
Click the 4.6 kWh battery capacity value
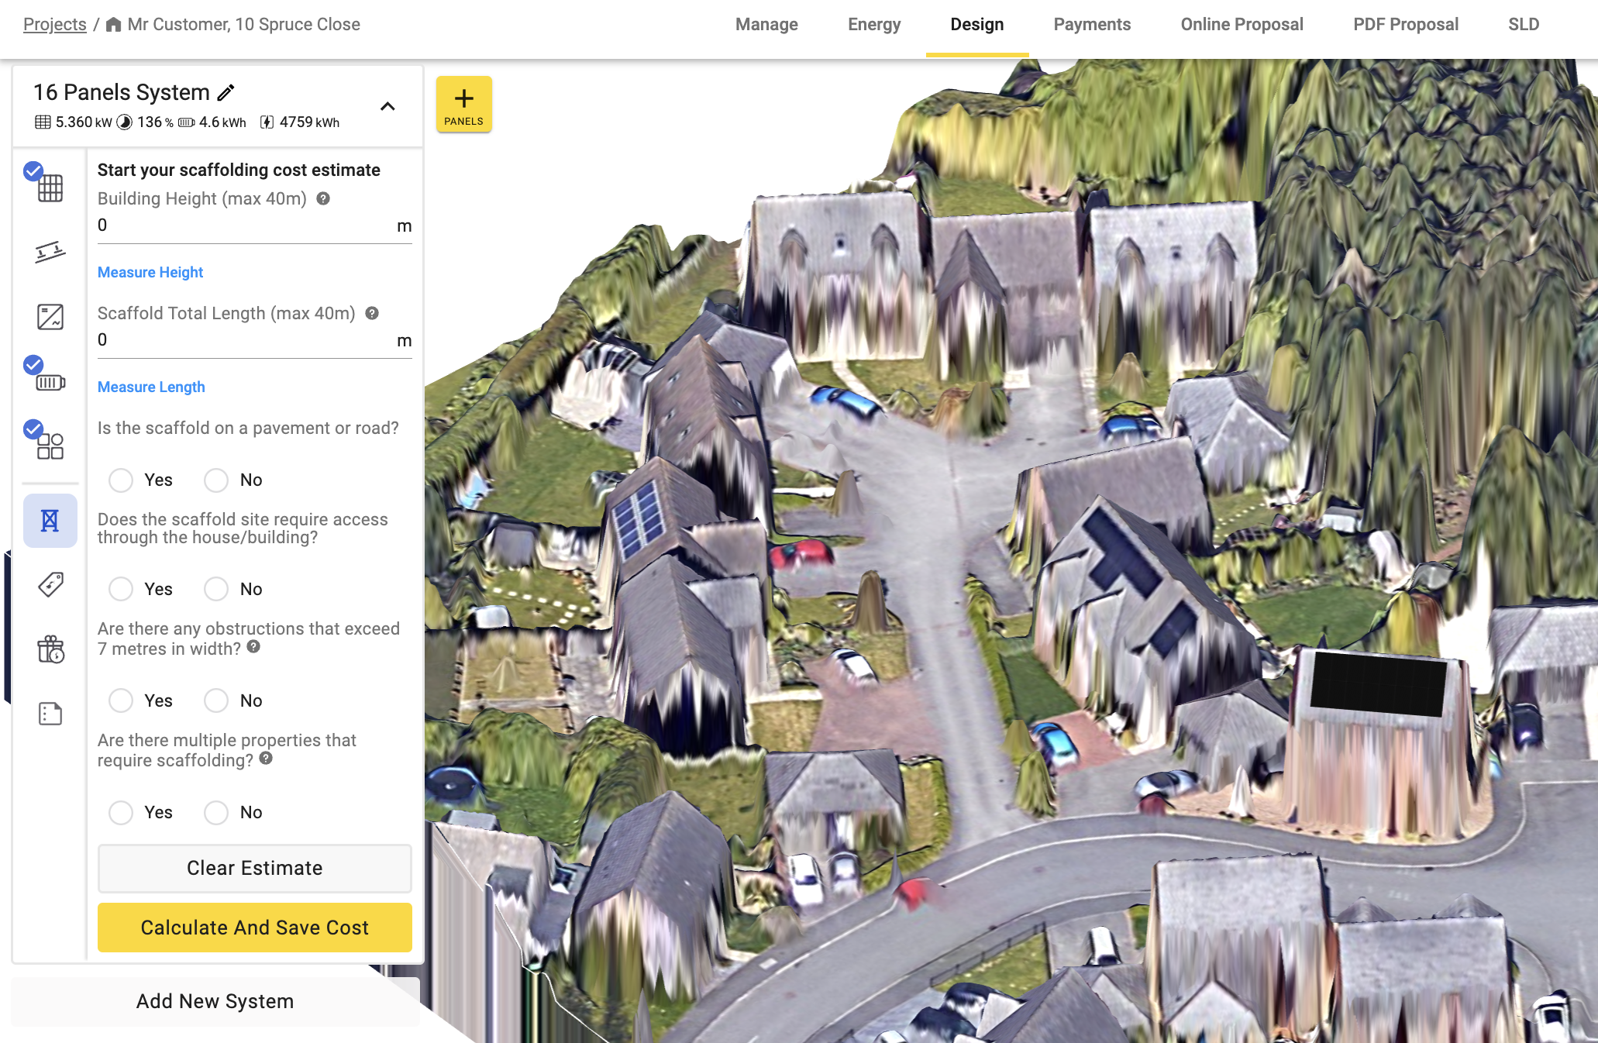222,122
